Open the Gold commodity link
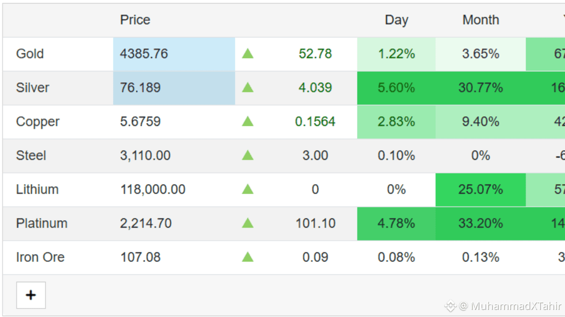The image size is (565, 317). point(30,54)
